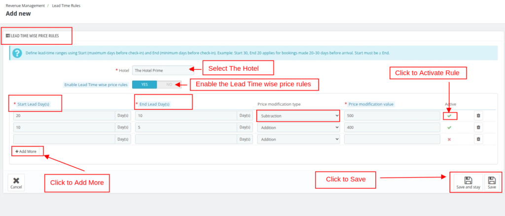505x216 pixels.
Task: Activate the third rule's red X status
Action: tap(449, 139)
